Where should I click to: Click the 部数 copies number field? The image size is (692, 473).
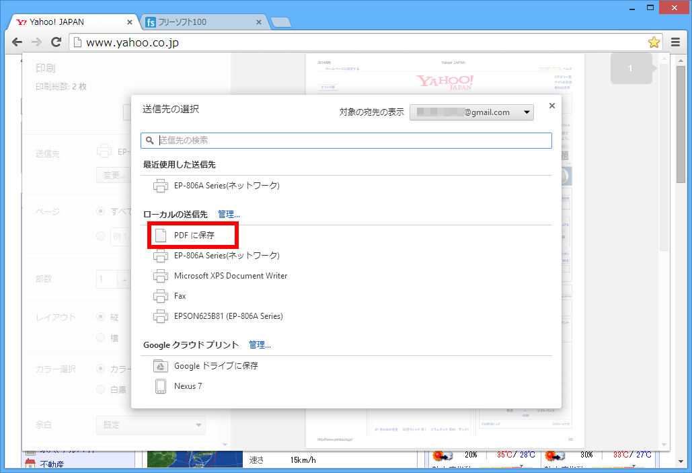coord(106,279)
